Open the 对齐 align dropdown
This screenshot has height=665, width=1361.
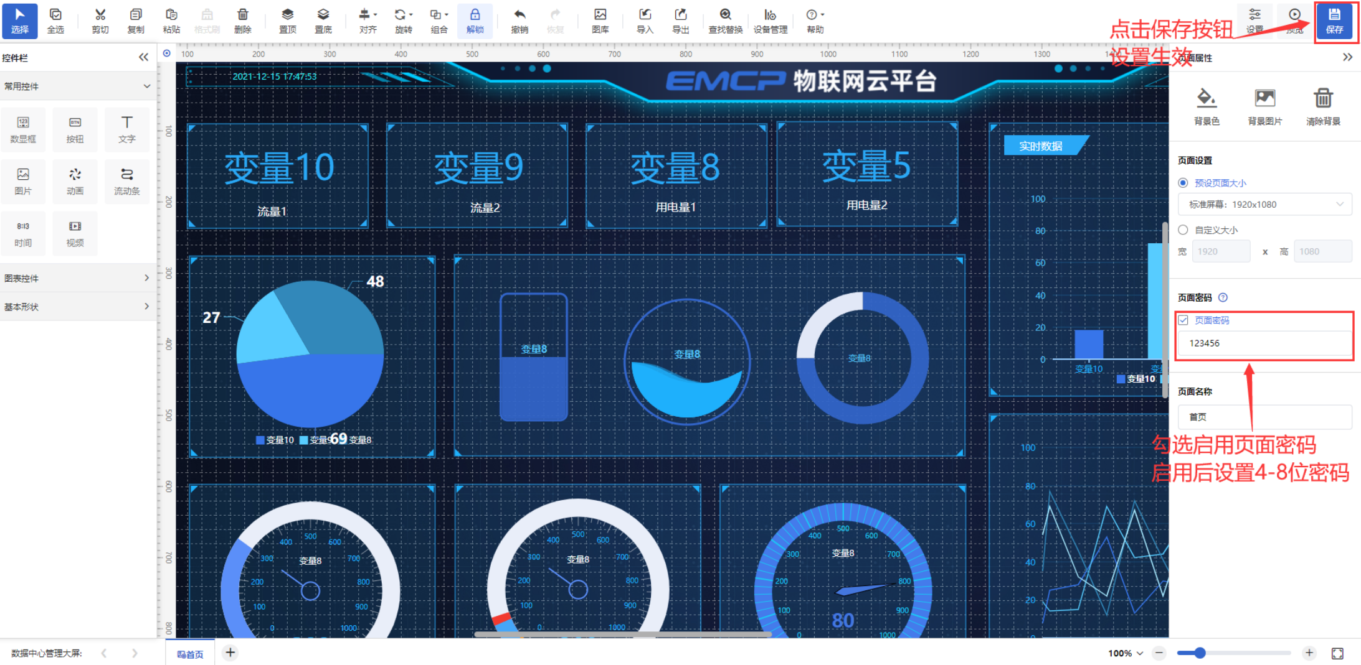pos(368,21)
